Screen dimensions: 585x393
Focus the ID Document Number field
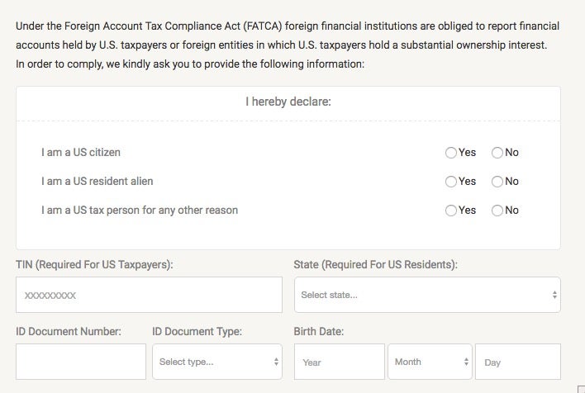click(81, 362)
